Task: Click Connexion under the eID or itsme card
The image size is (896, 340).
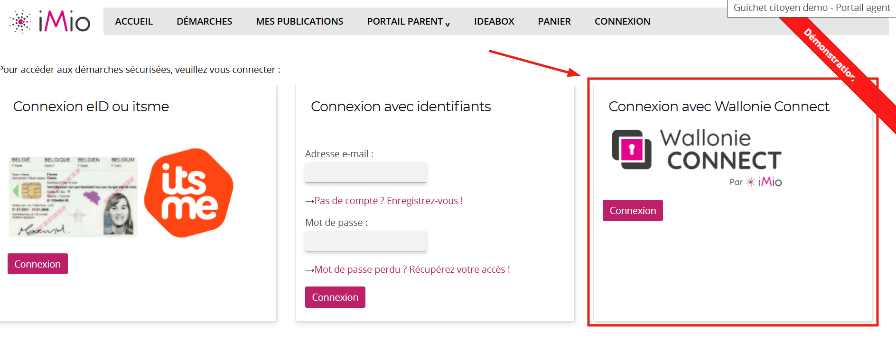Action: [37, 263]
